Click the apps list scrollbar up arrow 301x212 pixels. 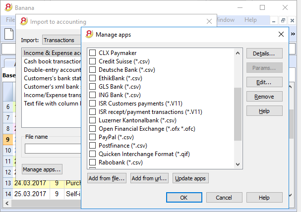(238, 53)
